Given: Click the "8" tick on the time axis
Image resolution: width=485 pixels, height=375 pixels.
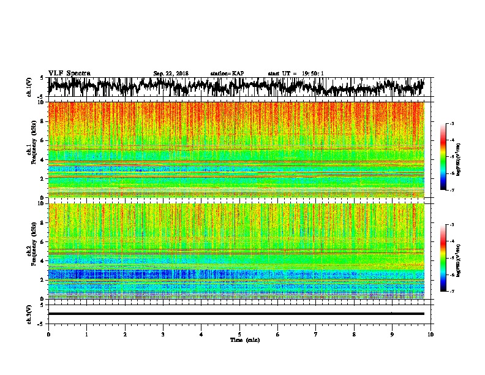Looking at the screenshot, I should click(x=354, y=335).
